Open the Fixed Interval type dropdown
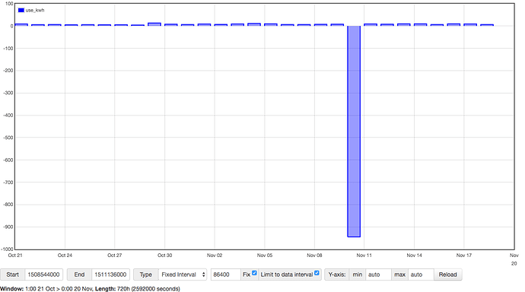525x292 pixels. (183, 275)
